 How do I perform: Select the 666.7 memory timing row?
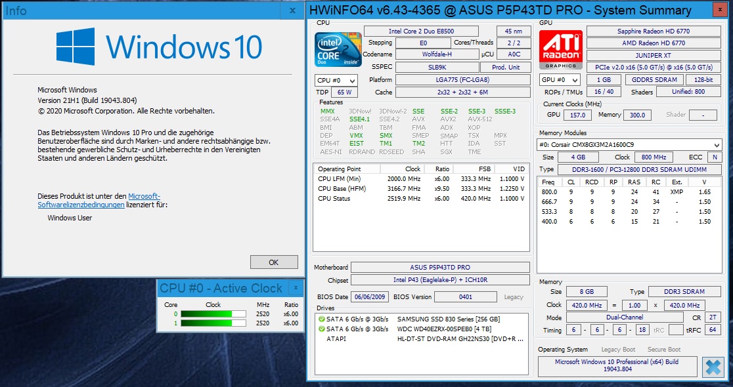(629, 201)
